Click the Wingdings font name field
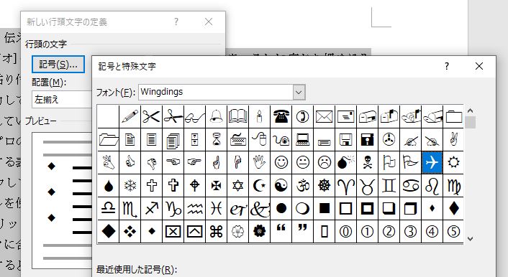The width and height of the screenshot is (508, 277). tap(216, 93)
